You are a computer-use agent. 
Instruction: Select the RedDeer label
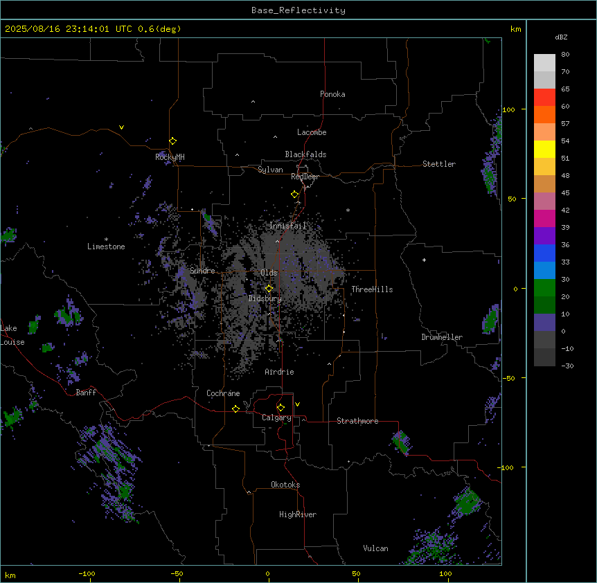pos(305,177)
